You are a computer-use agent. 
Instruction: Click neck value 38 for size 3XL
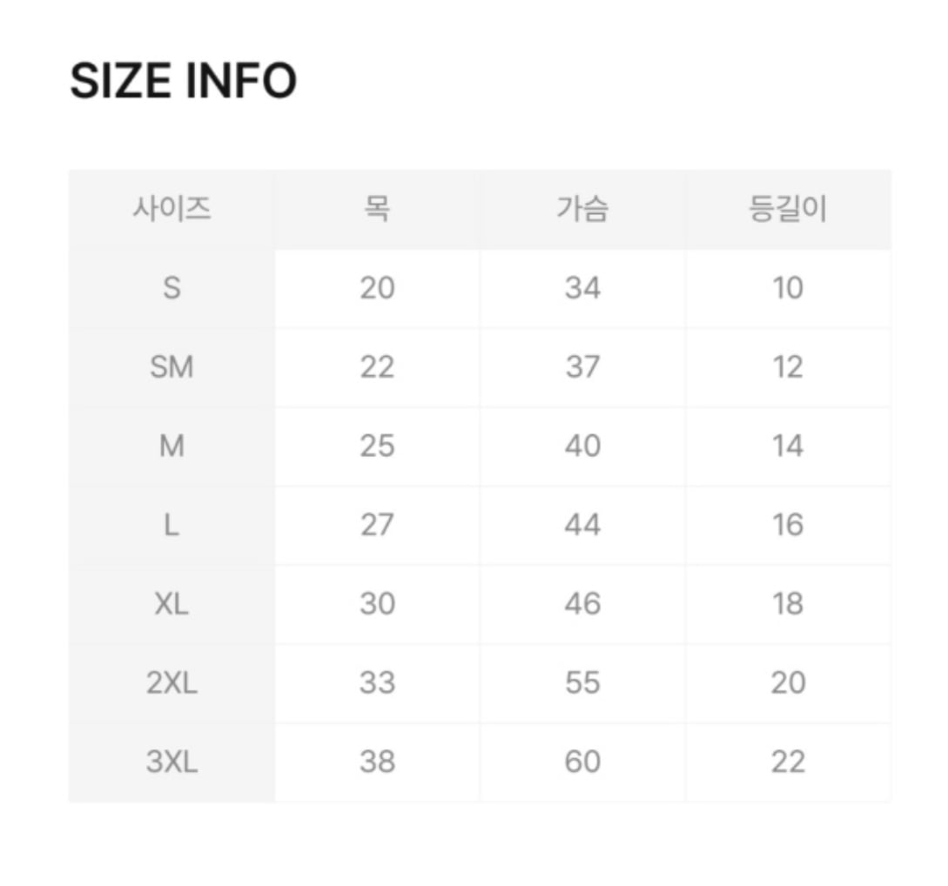coord(377,762)
